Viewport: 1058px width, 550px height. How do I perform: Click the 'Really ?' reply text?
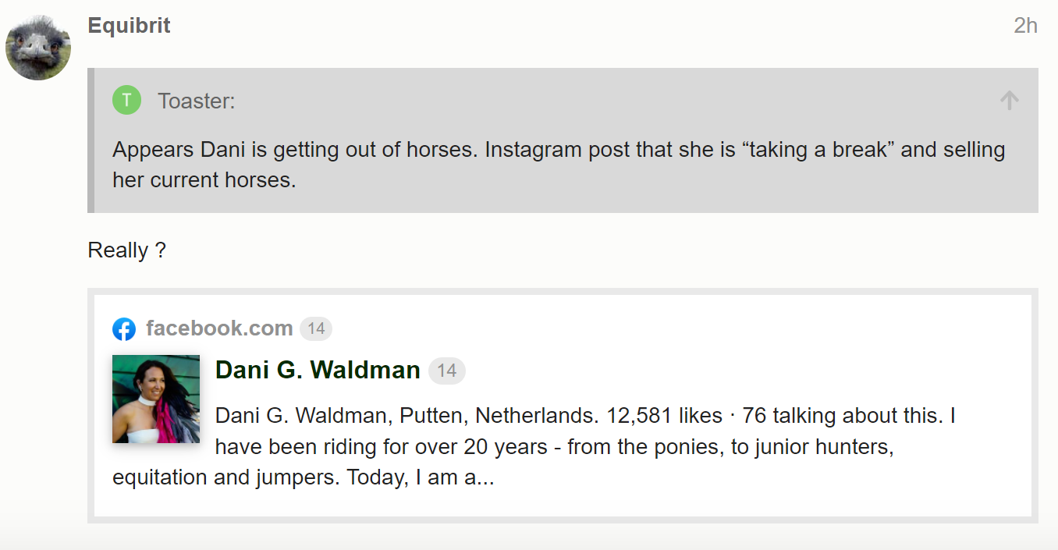click(x=126, y=250)
